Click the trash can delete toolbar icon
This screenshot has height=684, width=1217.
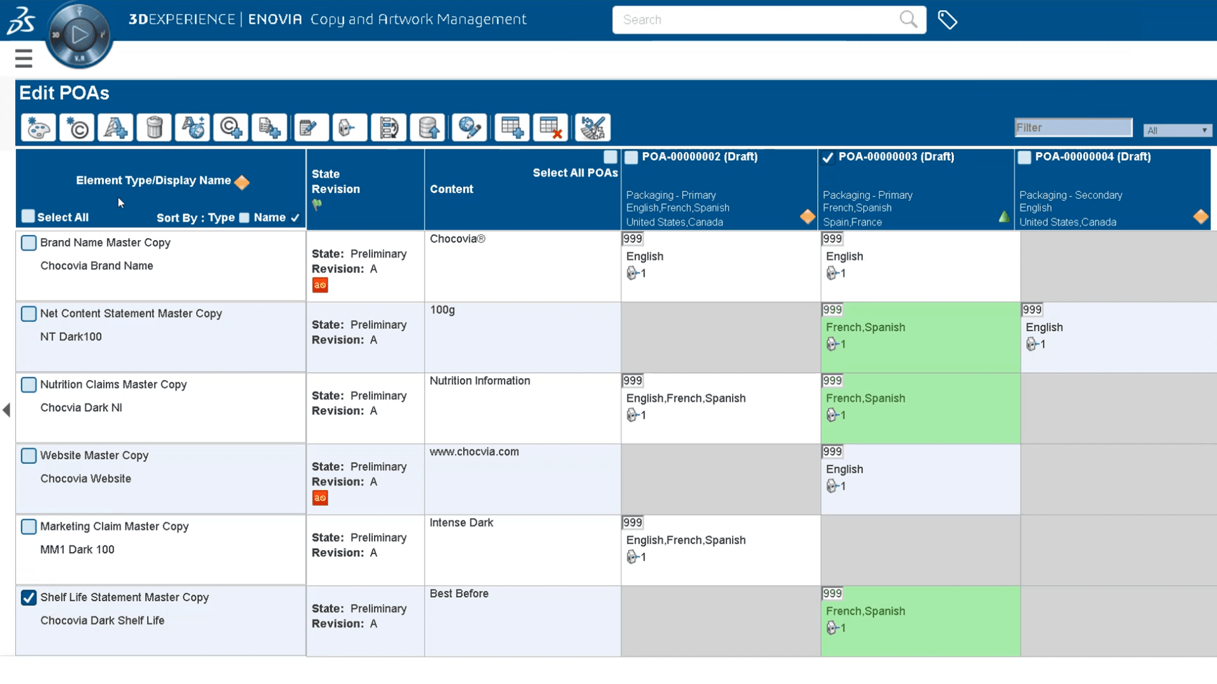pos(154,128)
